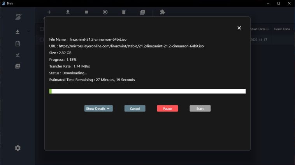Open the settings gear icon
The height and width of the screenshot is (165, 295).
tap(18, 148)
